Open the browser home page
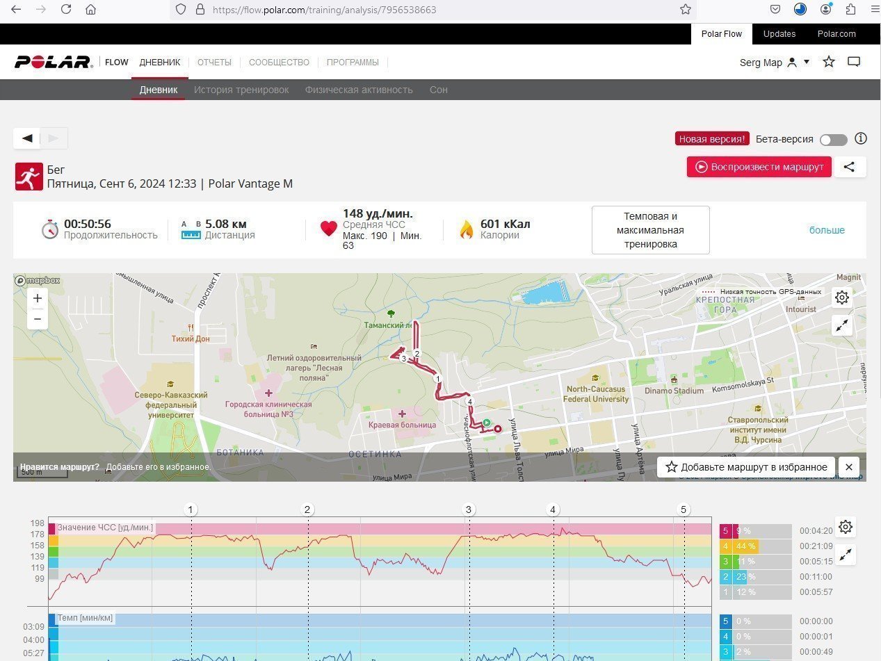The height and width of the screenshot is (661, 881). coord(90,10)
